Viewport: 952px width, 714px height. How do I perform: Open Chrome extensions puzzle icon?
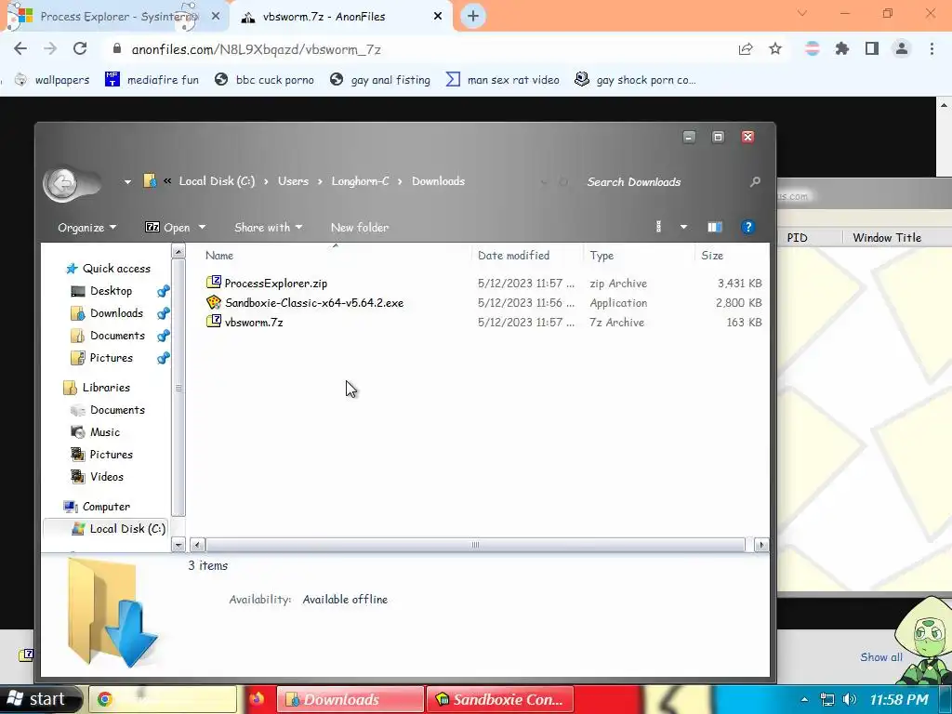coord(842,48)
